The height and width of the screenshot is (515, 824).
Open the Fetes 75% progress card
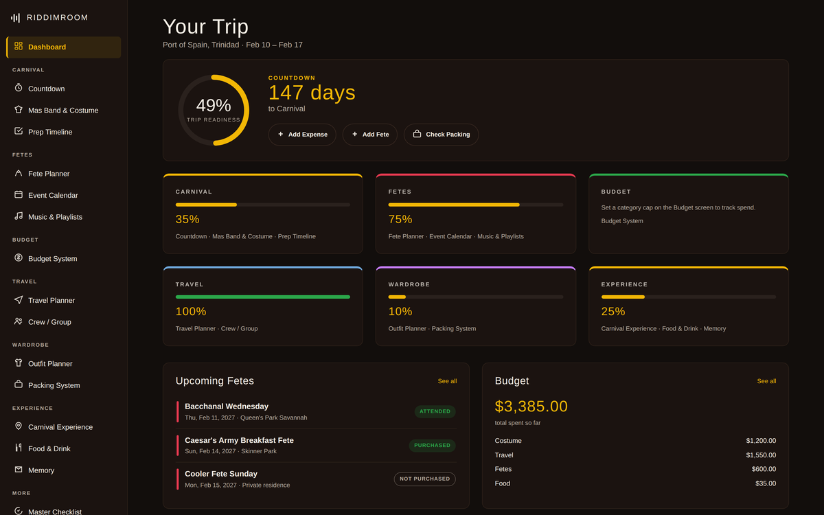click(475, 214)
